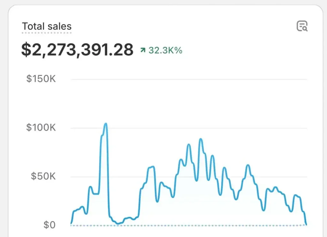Click the $150K horizontal gridline
Viewport: 327px width, 237px height.
pyautogui.click(x=192, y=79)
